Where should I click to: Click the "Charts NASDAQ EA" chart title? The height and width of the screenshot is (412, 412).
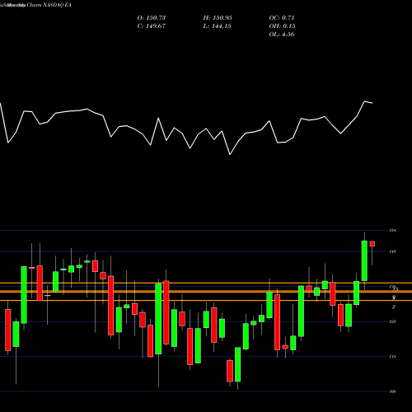[49, 5]
